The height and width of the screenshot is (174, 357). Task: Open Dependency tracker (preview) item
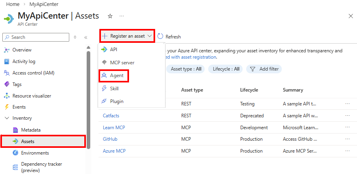[x=42, y=167]
